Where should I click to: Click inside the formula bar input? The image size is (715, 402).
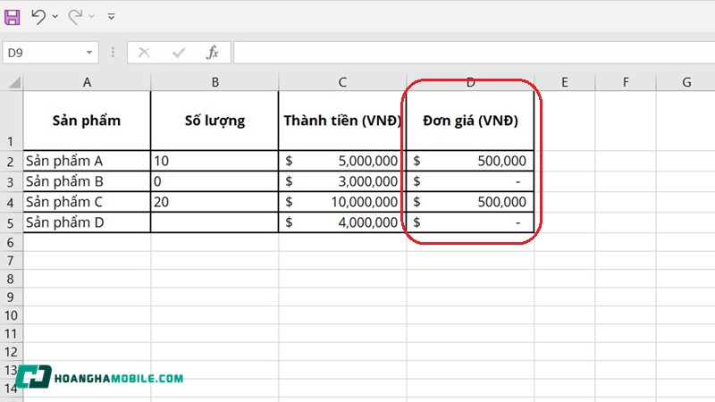point(475,53)
